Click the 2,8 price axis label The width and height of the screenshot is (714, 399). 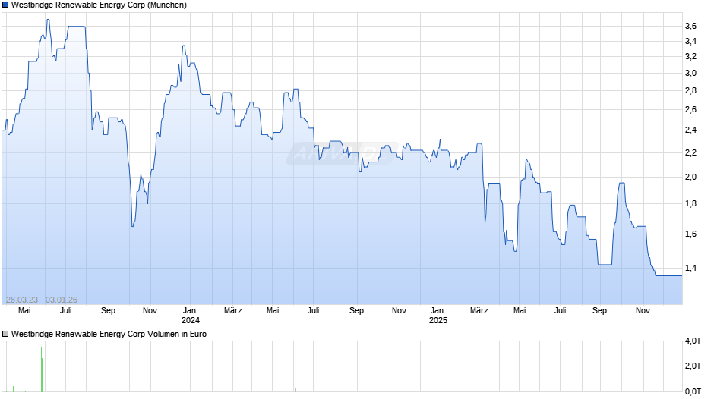pos(690,90)
